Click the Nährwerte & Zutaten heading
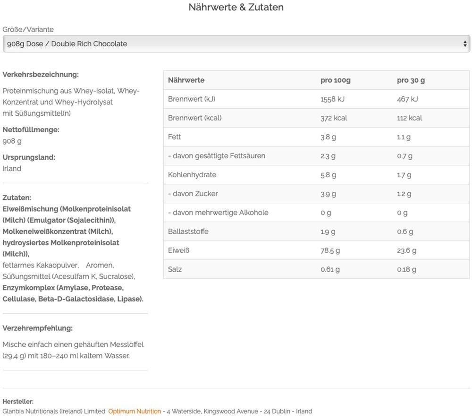472x420 pixels. coord(236,7)
